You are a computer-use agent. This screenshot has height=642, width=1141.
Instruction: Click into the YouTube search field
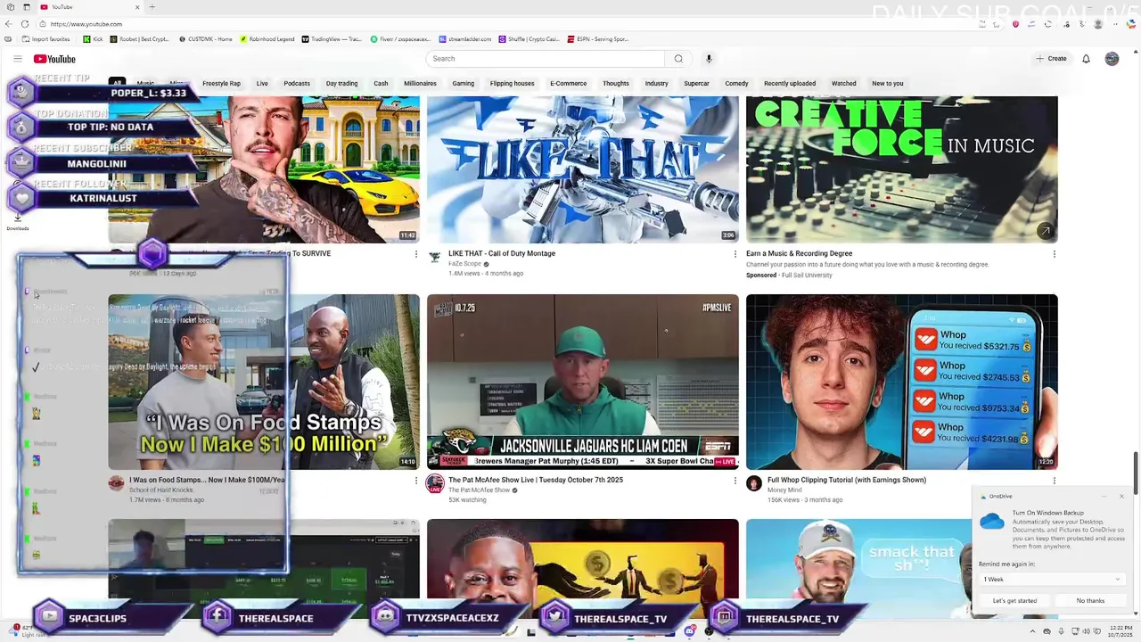[x=546, y=59]
